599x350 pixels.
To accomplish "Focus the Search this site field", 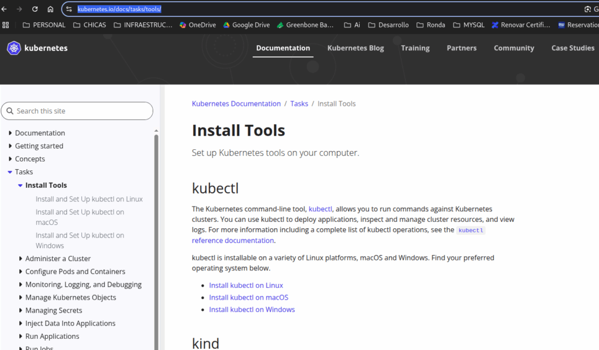I will tap(77, 111).
